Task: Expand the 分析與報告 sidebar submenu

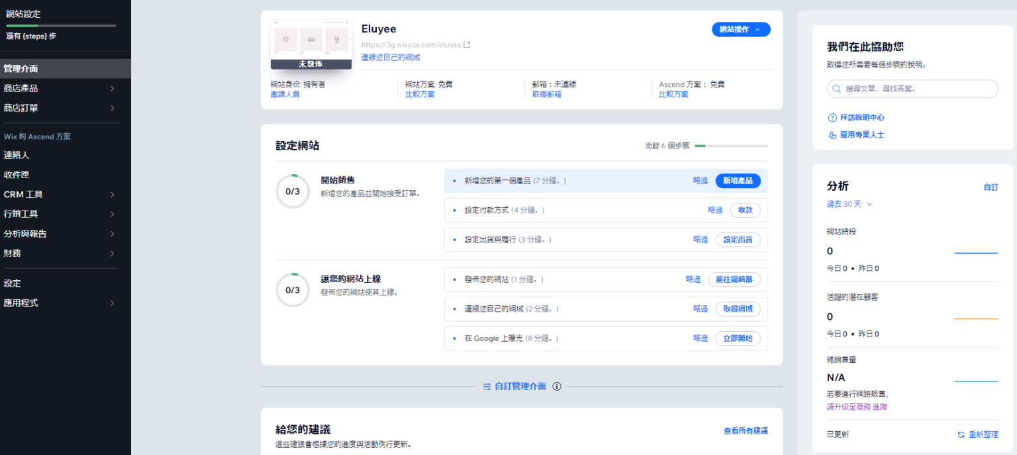Action: tap(112, 234)
